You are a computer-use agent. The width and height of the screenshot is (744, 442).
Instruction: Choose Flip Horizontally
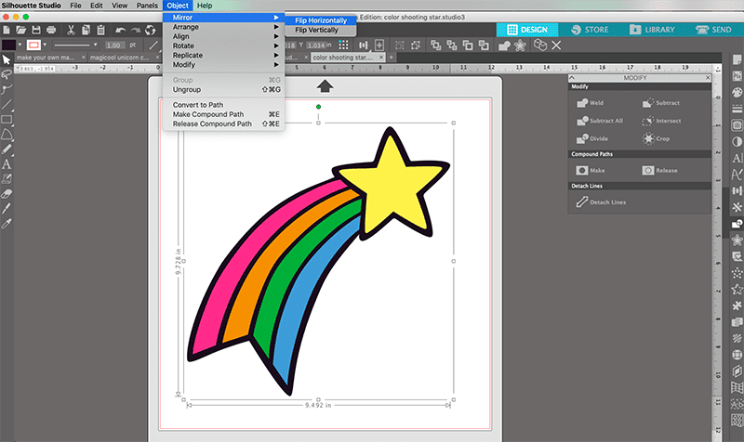coord(321,20)
